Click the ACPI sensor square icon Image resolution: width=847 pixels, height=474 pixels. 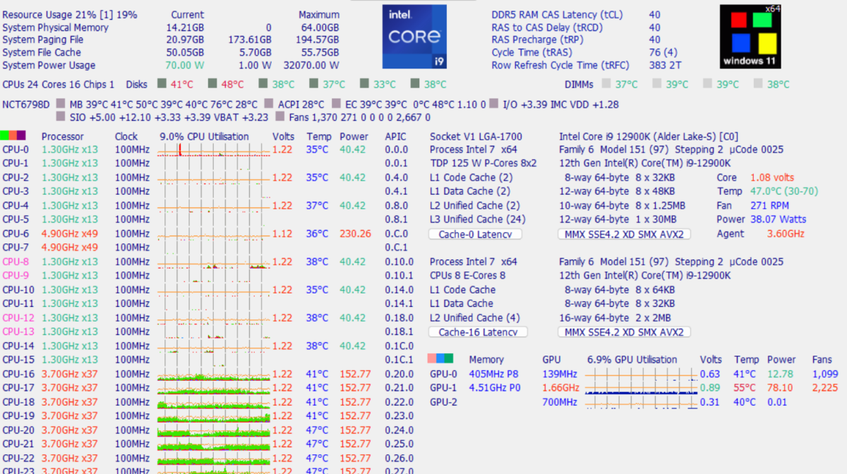(269, 104)
